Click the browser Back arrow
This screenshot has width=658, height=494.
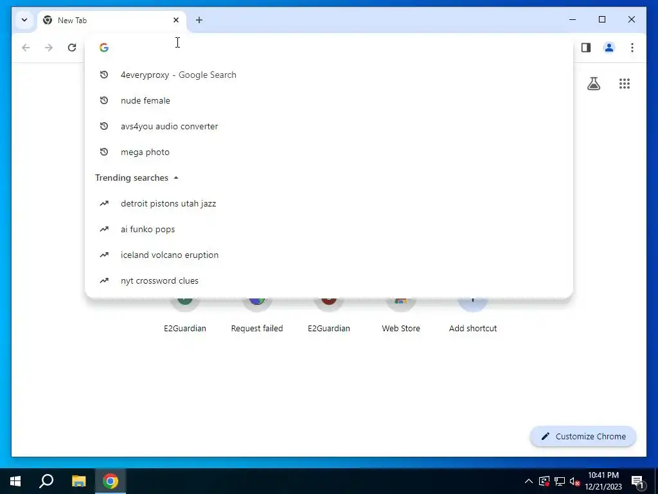(x=26, y=48)
